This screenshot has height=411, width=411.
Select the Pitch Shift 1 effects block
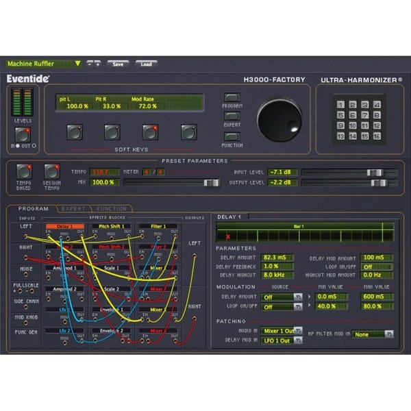click(112, 226)
